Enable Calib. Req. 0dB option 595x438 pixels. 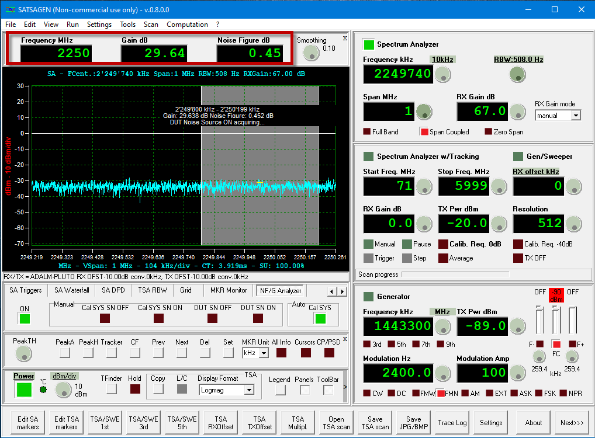click(443, 244)
